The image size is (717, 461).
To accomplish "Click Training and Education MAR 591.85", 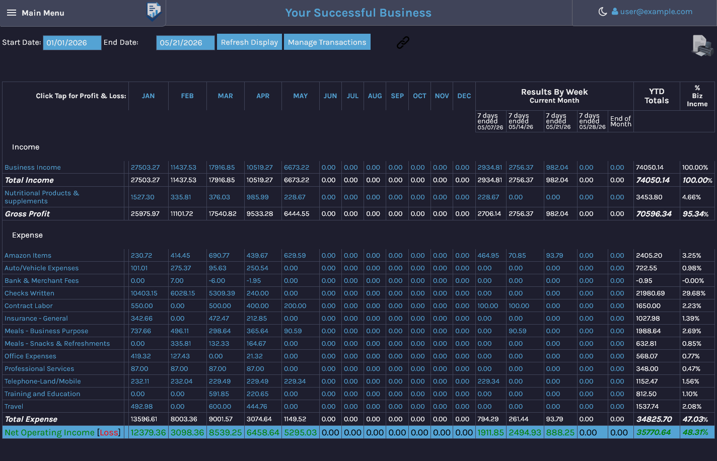I will tap(219, 394).
